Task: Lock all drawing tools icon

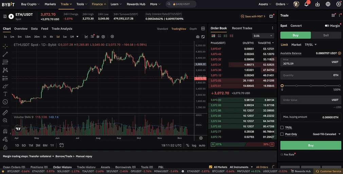Action: coord(5,147)
